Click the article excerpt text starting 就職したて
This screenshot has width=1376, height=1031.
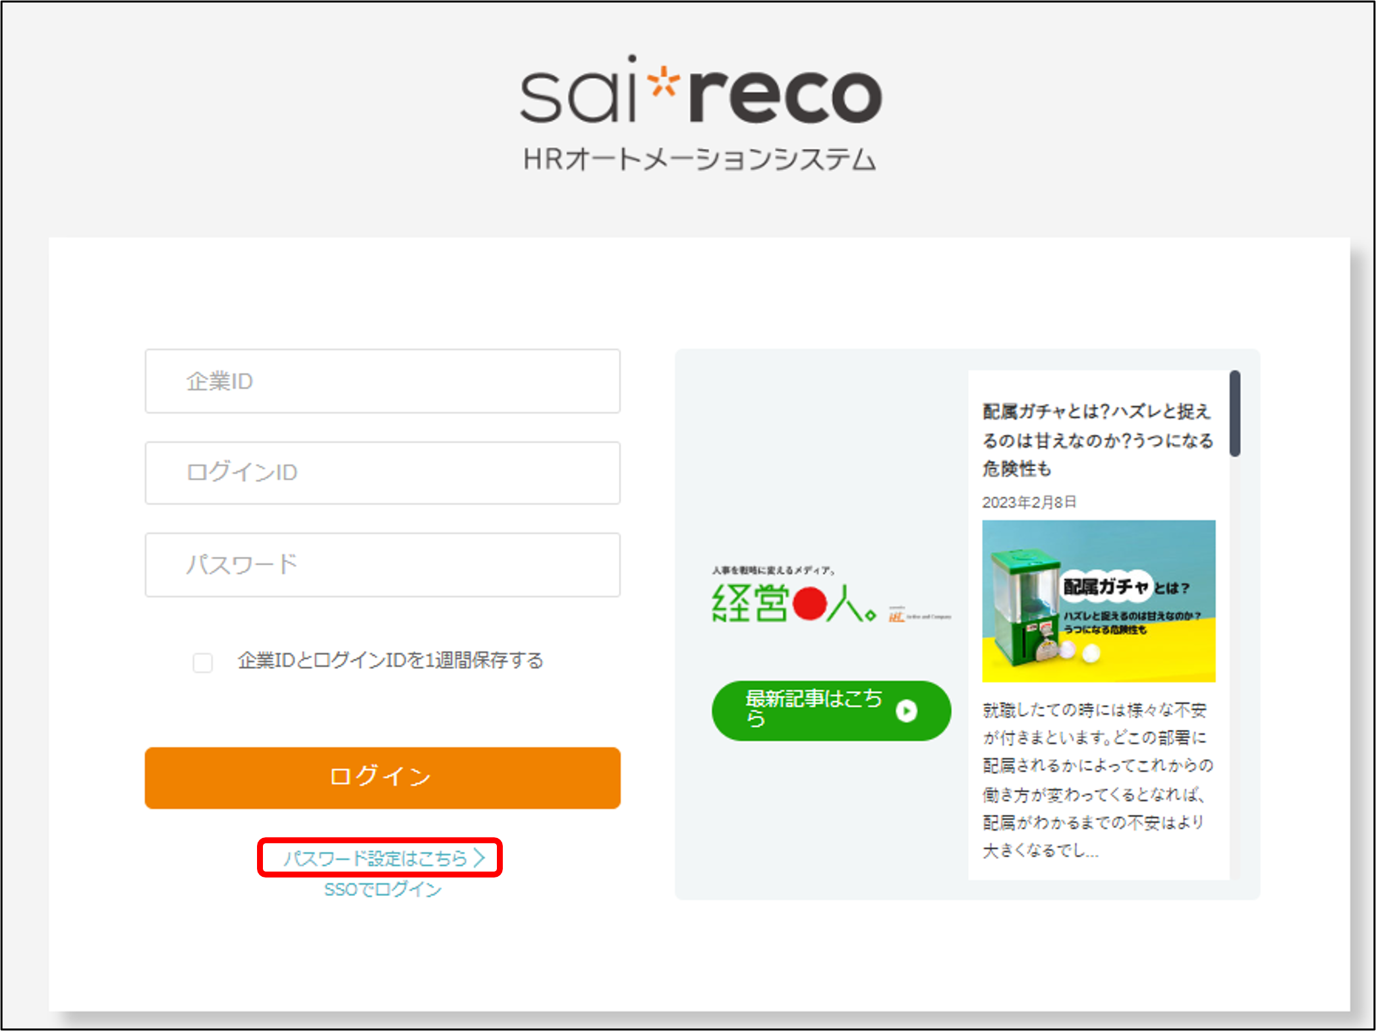pos(1097,780)
